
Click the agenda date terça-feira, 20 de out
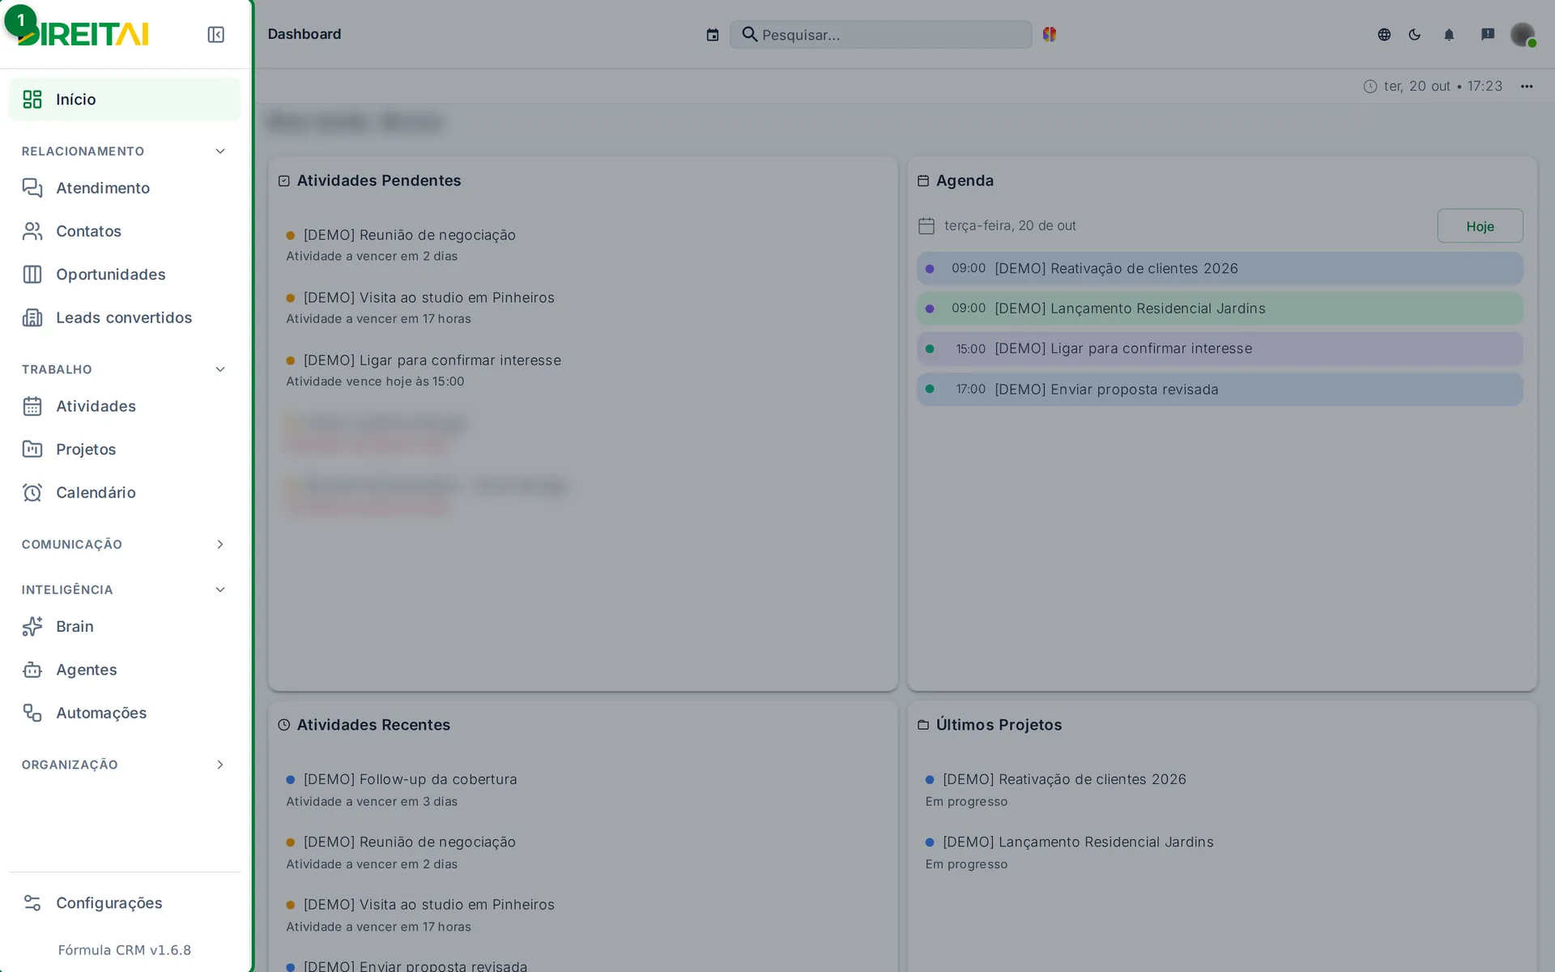click(x=1010, y=226)
